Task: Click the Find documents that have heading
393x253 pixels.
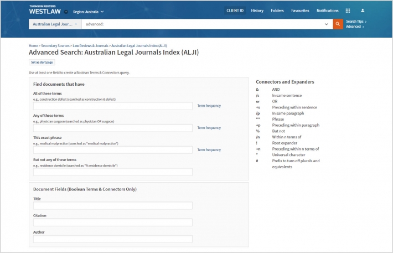Action: point(59,84)
